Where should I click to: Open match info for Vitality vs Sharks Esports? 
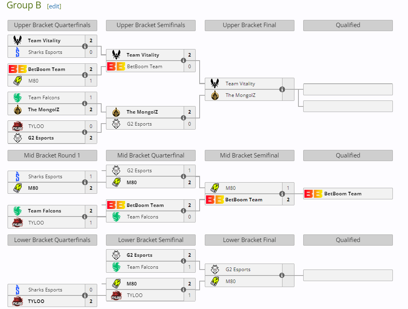(x=85, y=46)
